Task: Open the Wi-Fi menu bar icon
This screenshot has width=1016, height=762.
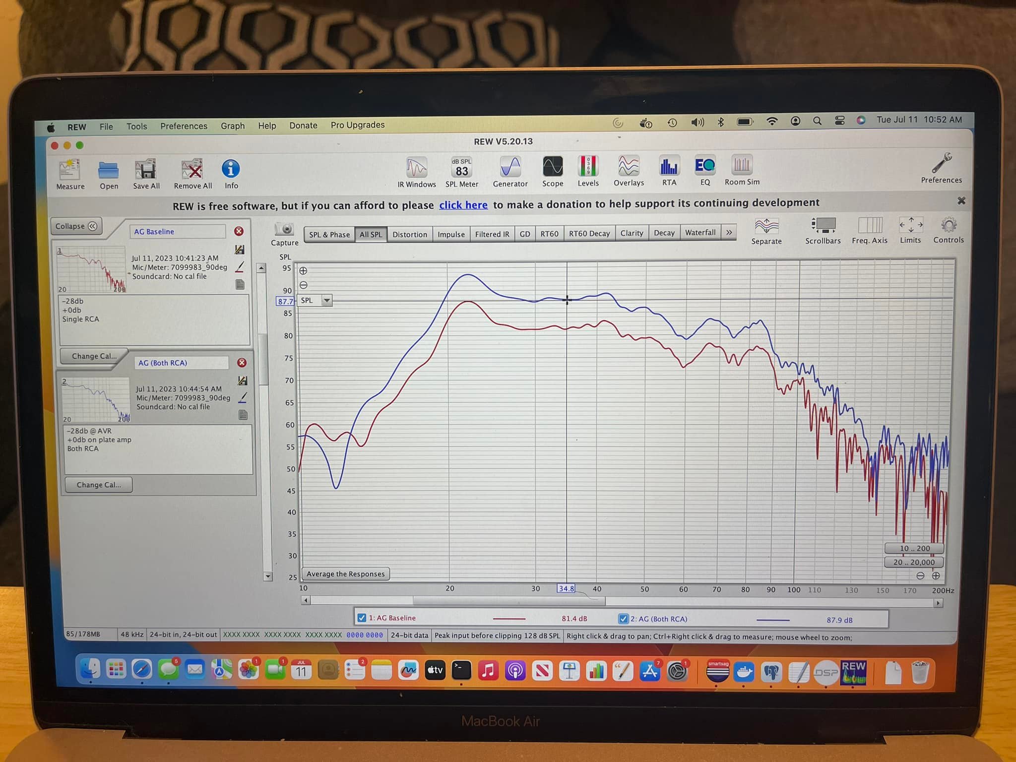Action: (772, 121)
